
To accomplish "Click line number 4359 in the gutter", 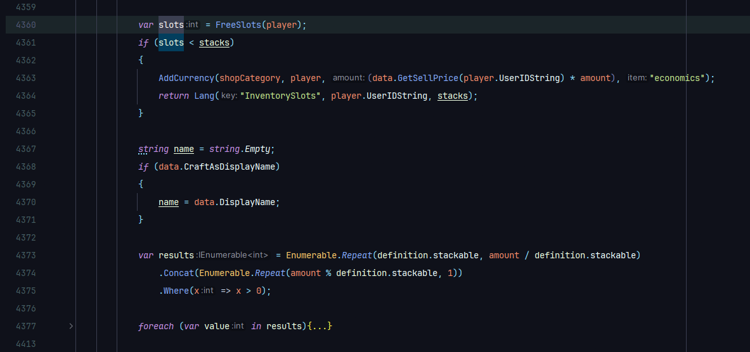I will pos(26,7).
